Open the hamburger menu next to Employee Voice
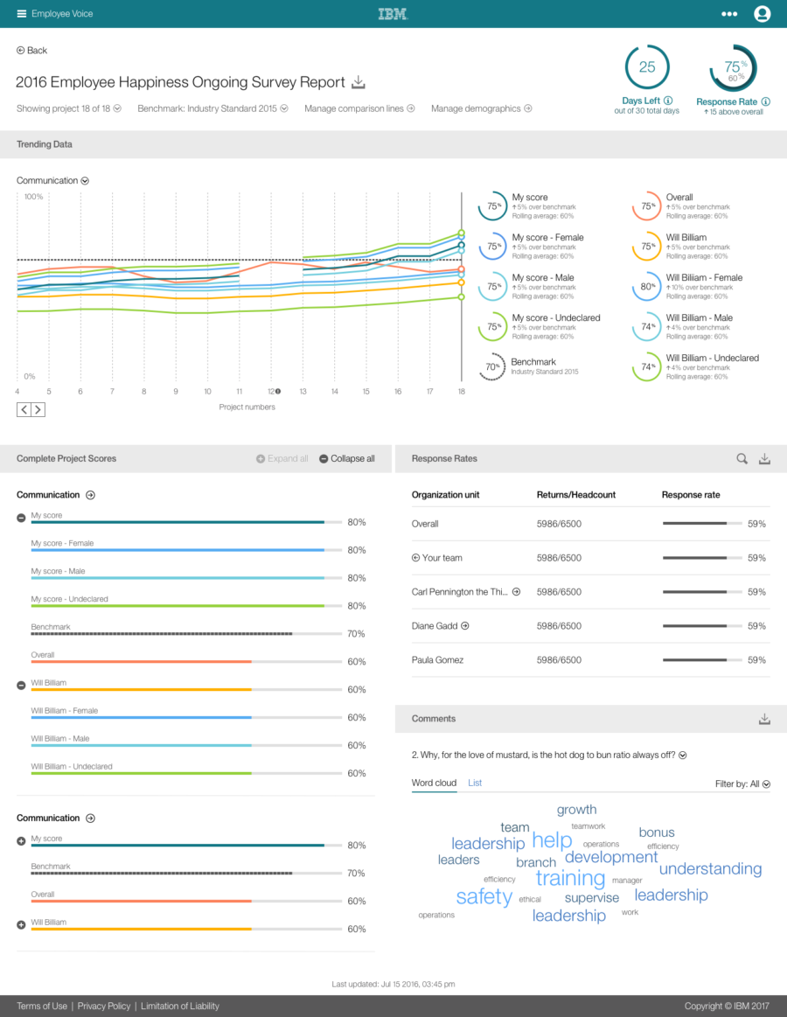Screen dimensions: 787x1017 click(22, 14)
